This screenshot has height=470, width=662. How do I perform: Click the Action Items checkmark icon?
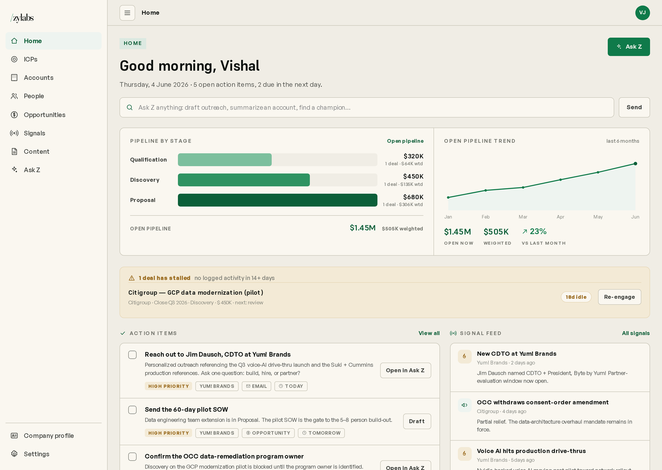coord(123,333)
